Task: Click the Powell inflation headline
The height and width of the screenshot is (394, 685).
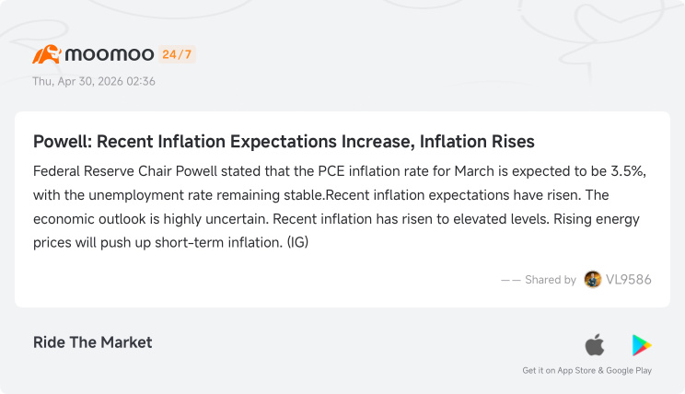Action: click(284, 142)
